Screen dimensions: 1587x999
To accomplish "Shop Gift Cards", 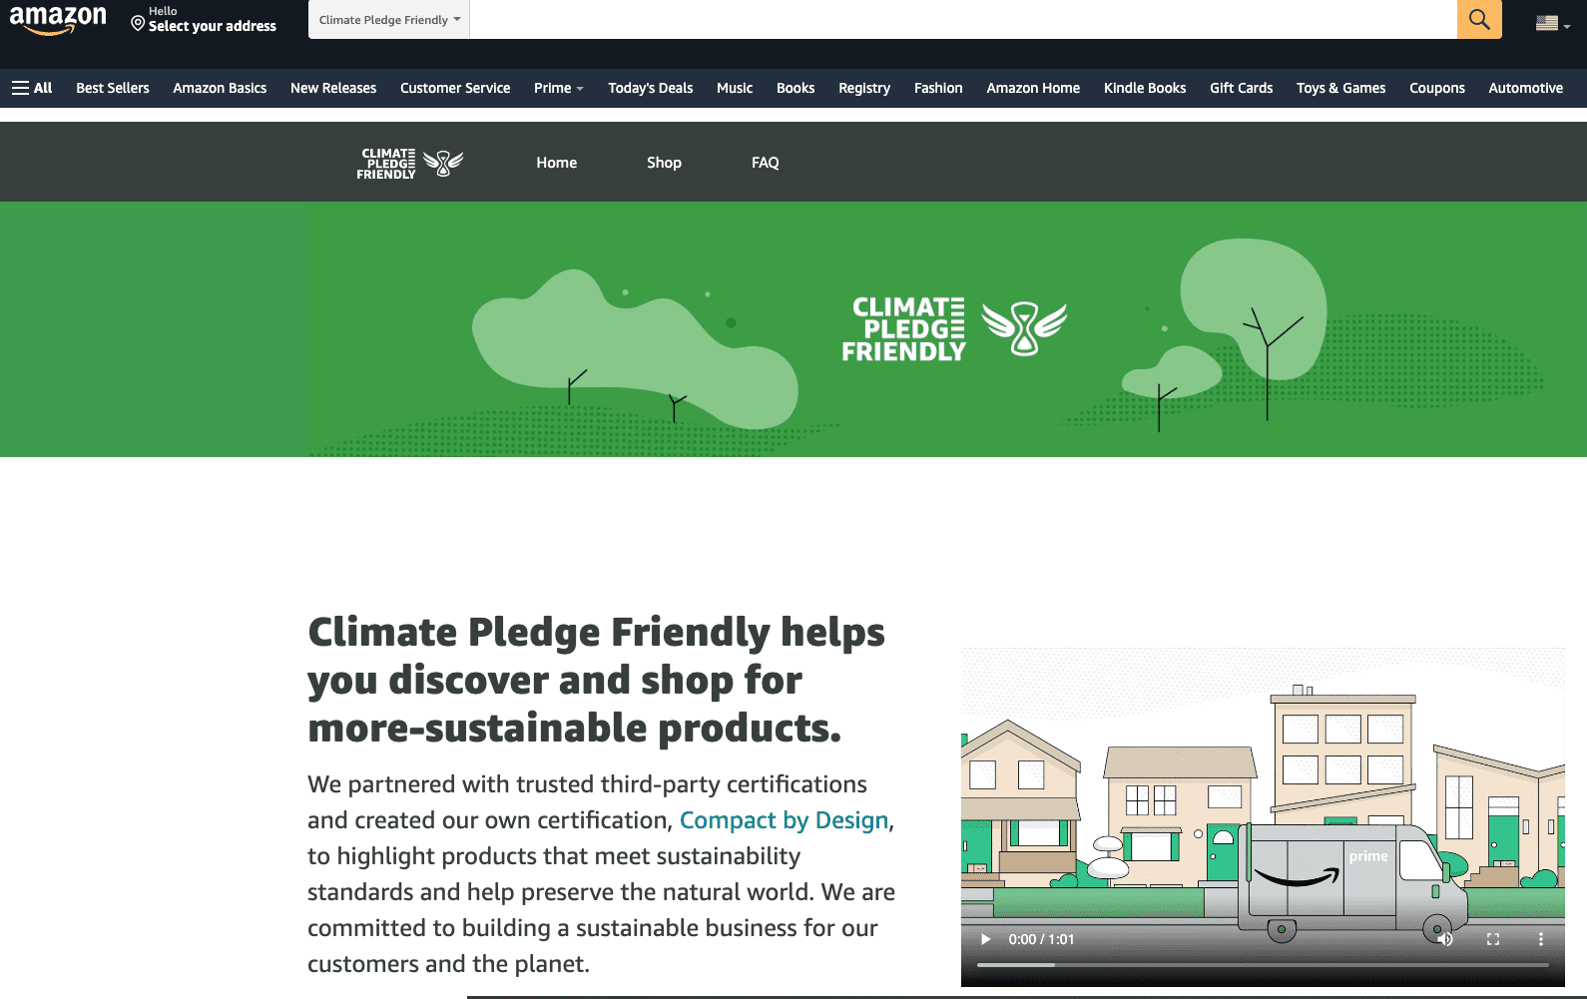I will 1242,88.
